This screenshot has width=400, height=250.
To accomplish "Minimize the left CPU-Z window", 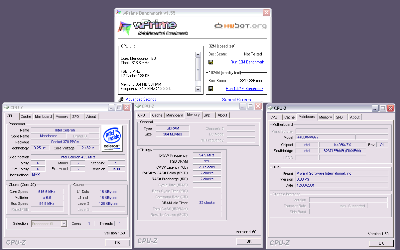I will click(111, 108).
